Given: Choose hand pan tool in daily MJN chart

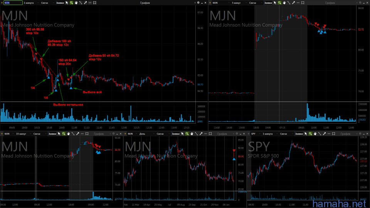Looking at the screenshot, I should 192,134.
